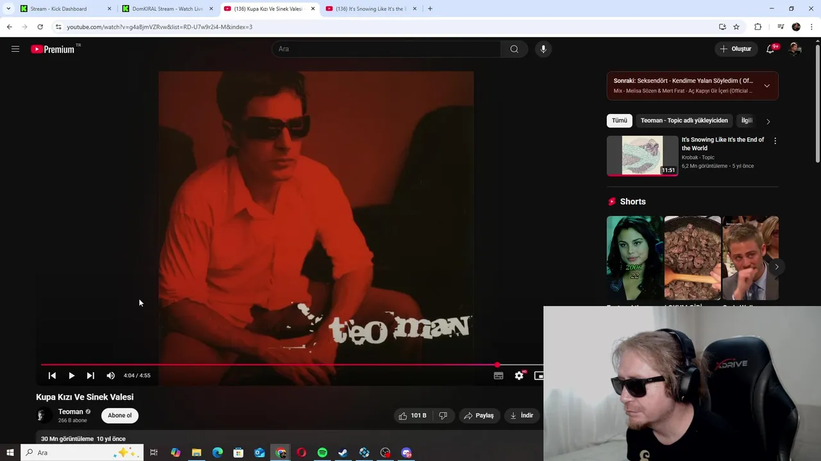Screen dimensions: 821x461
Task: Skip to the next video
Action: [x=90, y=376]
